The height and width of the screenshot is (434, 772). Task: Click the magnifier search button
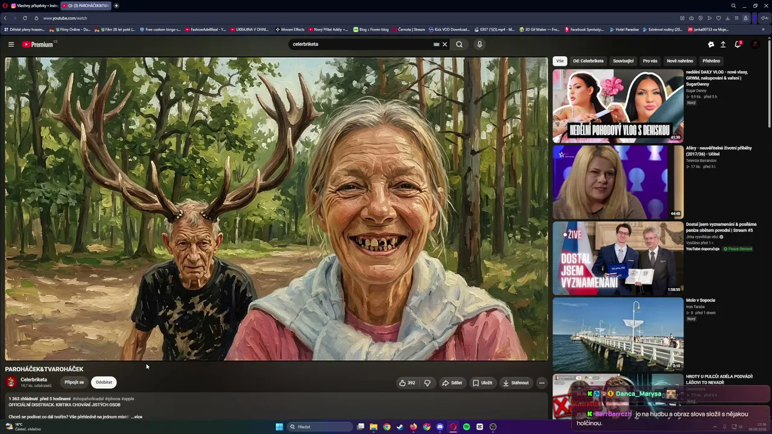[460, 44]
